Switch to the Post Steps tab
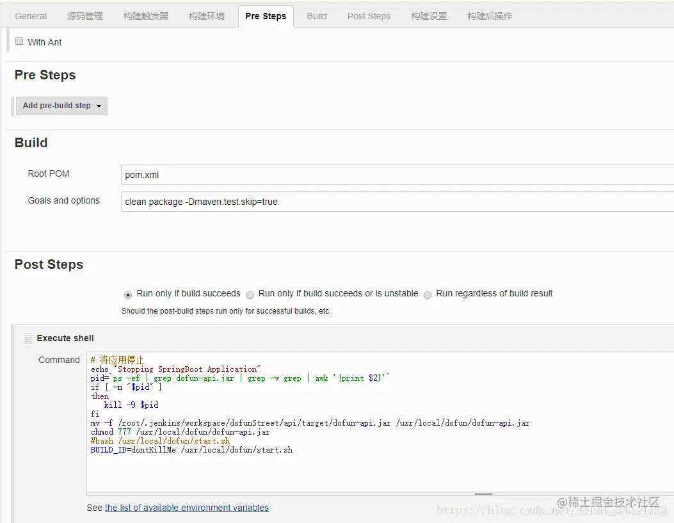This screenshot has height=523, width=674. (369, 16)
